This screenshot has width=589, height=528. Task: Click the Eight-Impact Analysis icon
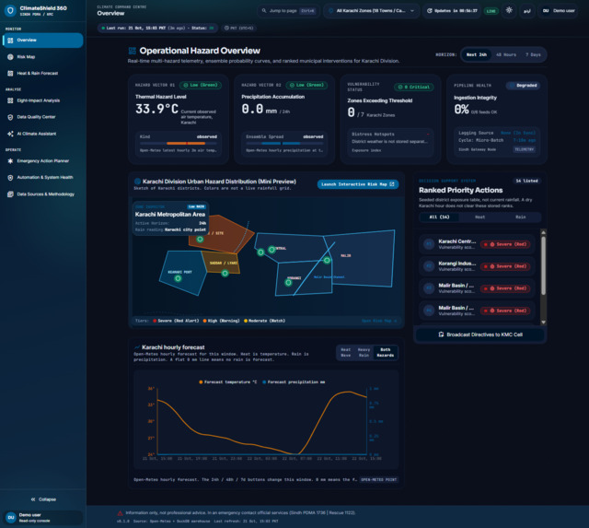click(10, 100)
